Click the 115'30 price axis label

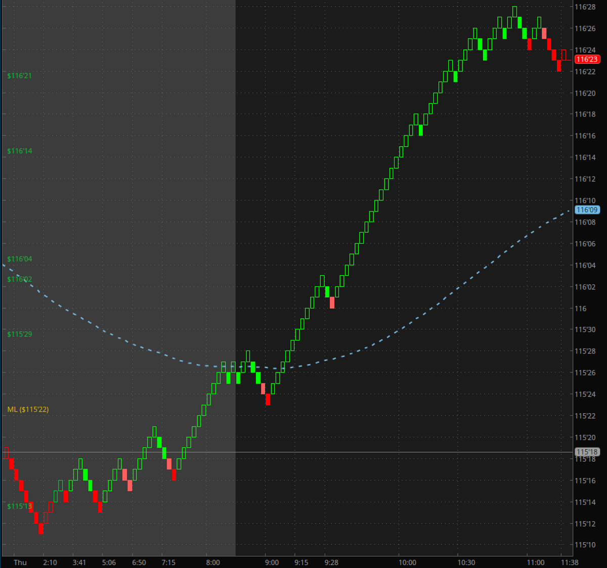585,329
